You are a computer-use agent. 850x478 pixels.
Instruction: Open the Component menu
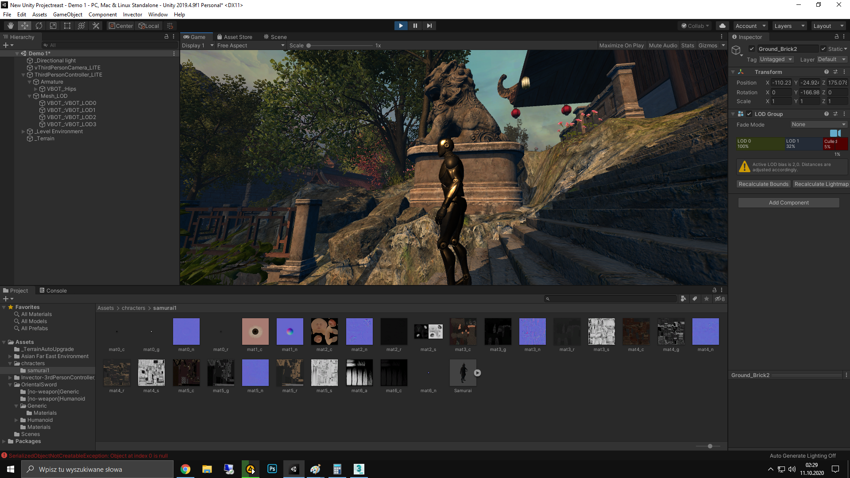pos(103,14)
